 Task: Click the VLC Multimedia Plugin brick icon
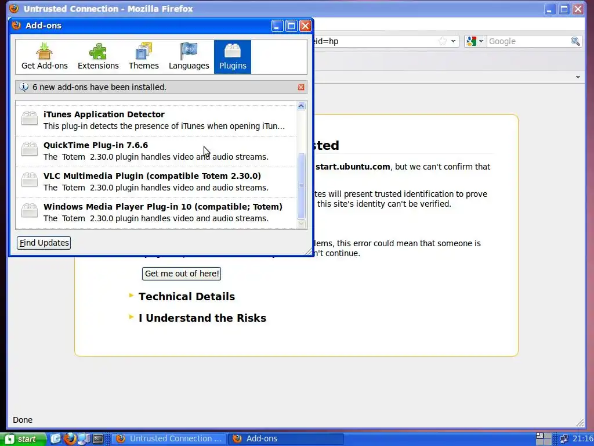click(x=30, y=179)
